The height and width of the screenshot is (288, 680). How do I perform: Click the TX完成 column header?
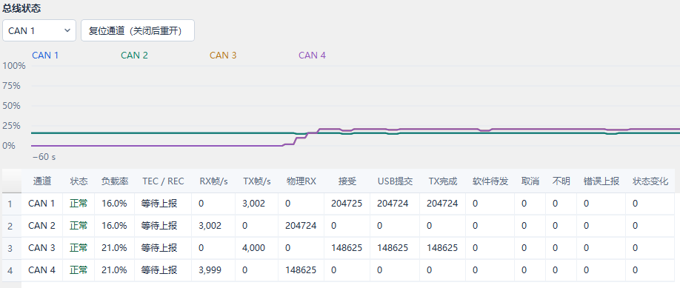click(442, 181)
